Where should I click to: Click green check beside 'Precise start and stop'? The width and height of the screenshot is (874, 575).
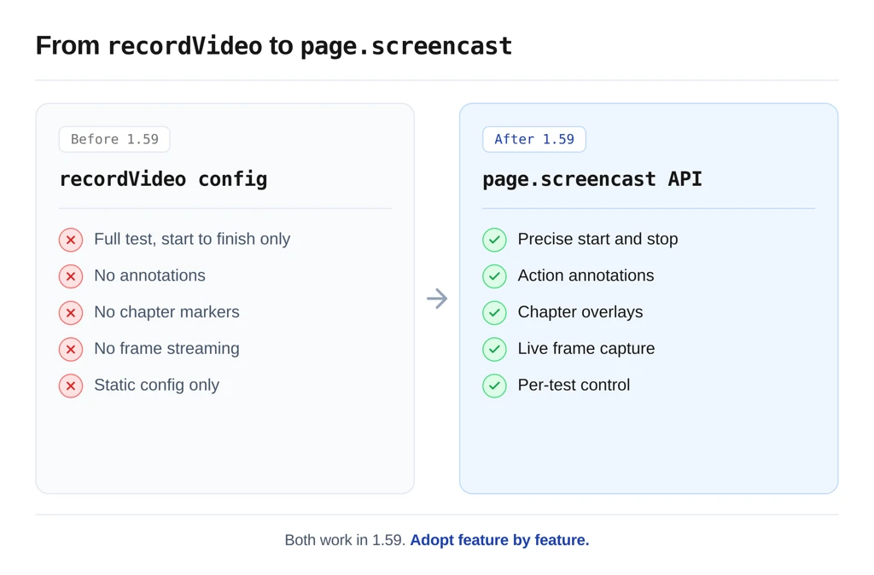tap(494, 240)
